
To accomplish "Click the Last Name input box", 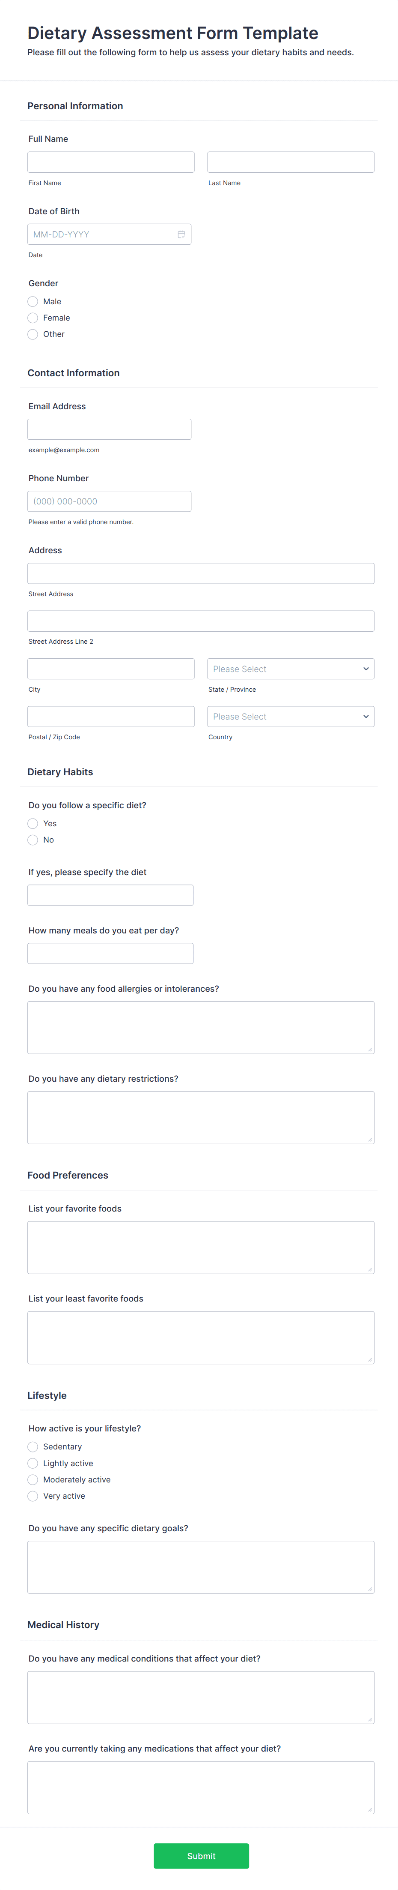I will [290, 162].
